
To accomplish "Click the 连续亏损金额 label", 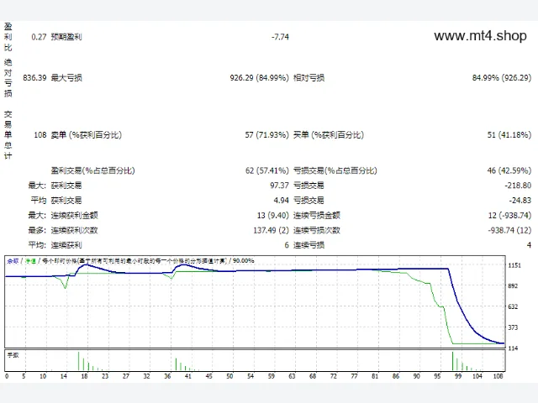I will [x=317, y=215].
